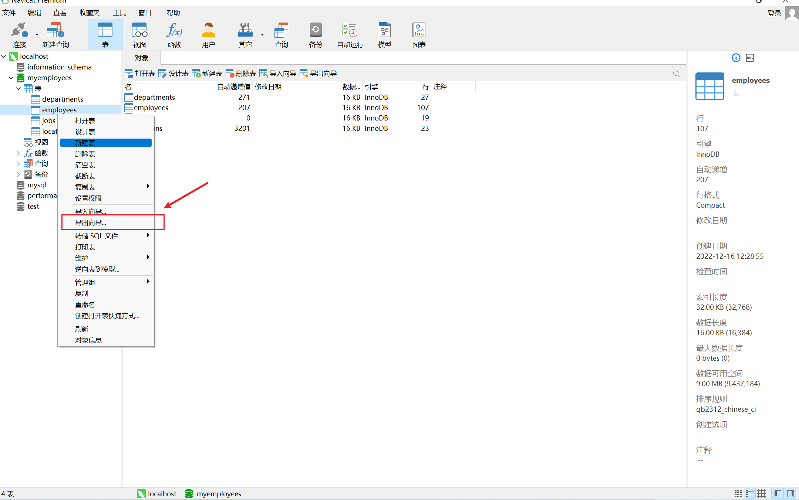
Task: Open the 工具 menu in menu bar
Action: tap(119, 13)
